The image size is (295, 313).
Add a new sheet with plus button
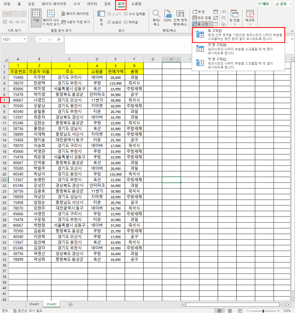click(x=70, y=304)
